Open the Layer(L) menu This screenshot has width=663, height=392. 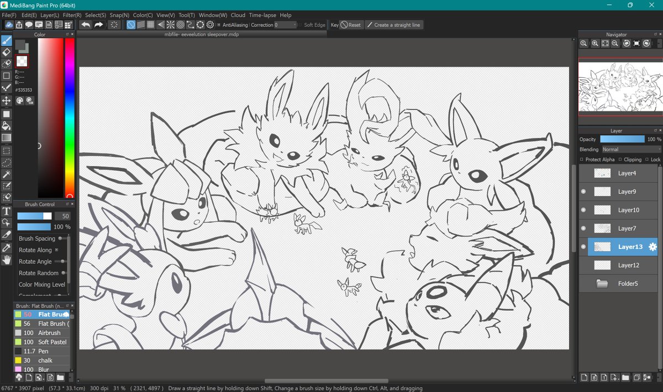tap(50, 15)
